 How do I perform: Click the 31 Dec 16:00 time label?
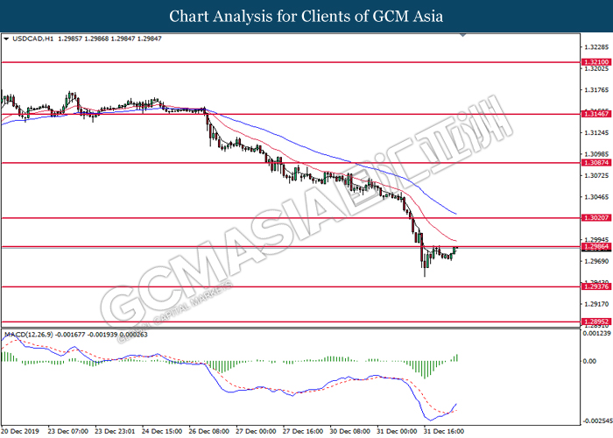coord(444,431)
